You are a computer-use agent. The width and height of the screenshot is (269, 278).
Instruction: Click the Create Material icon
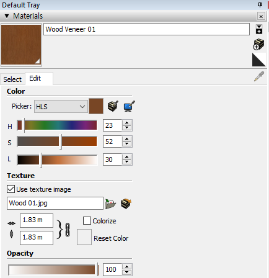point(258,44)
